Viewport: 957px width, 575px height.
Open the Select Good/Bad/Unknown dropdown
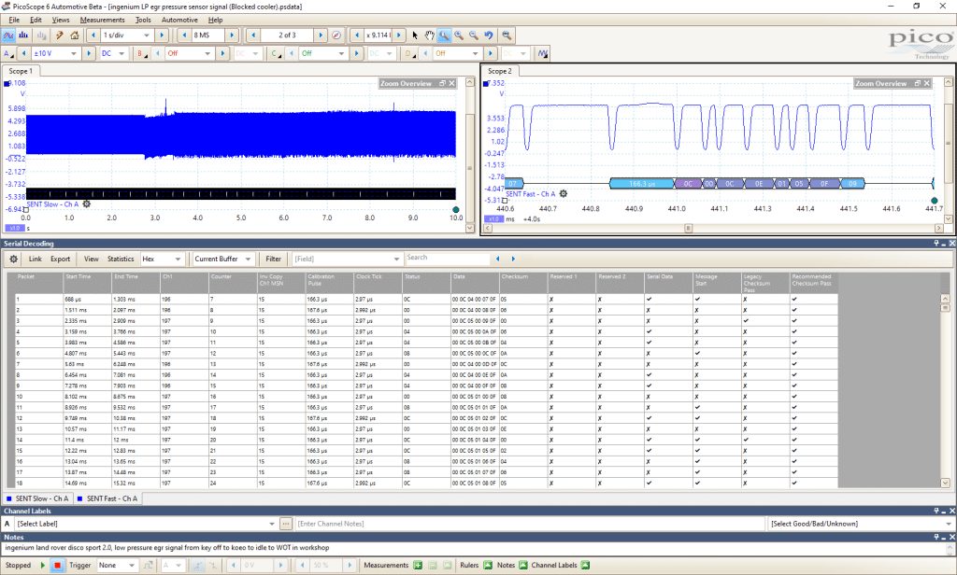949,524
